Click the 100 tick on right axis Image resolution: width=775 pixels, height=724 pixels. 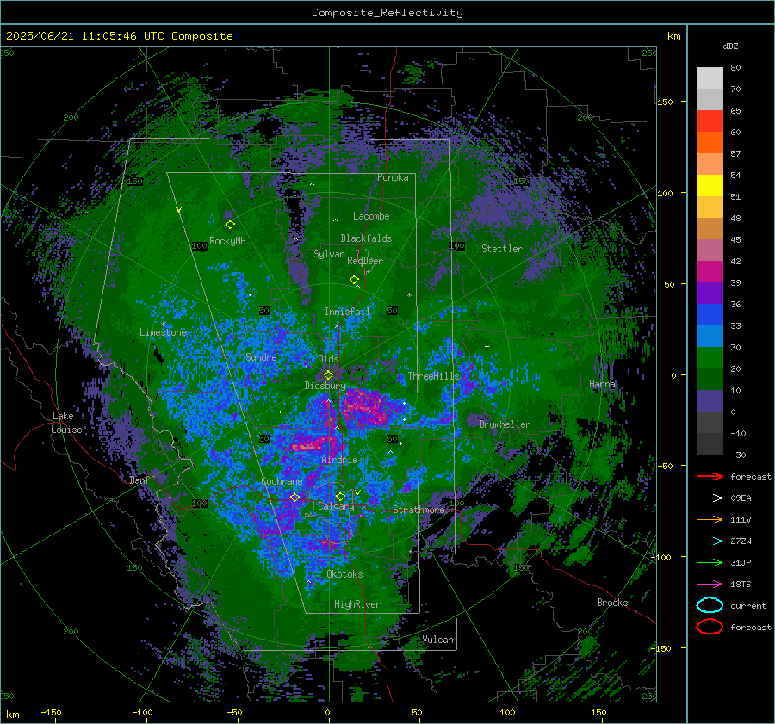click(665, 193)
